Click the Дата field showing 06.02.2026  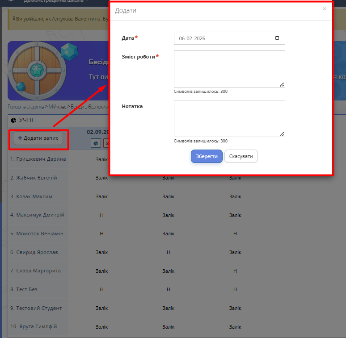coord(224,38)
